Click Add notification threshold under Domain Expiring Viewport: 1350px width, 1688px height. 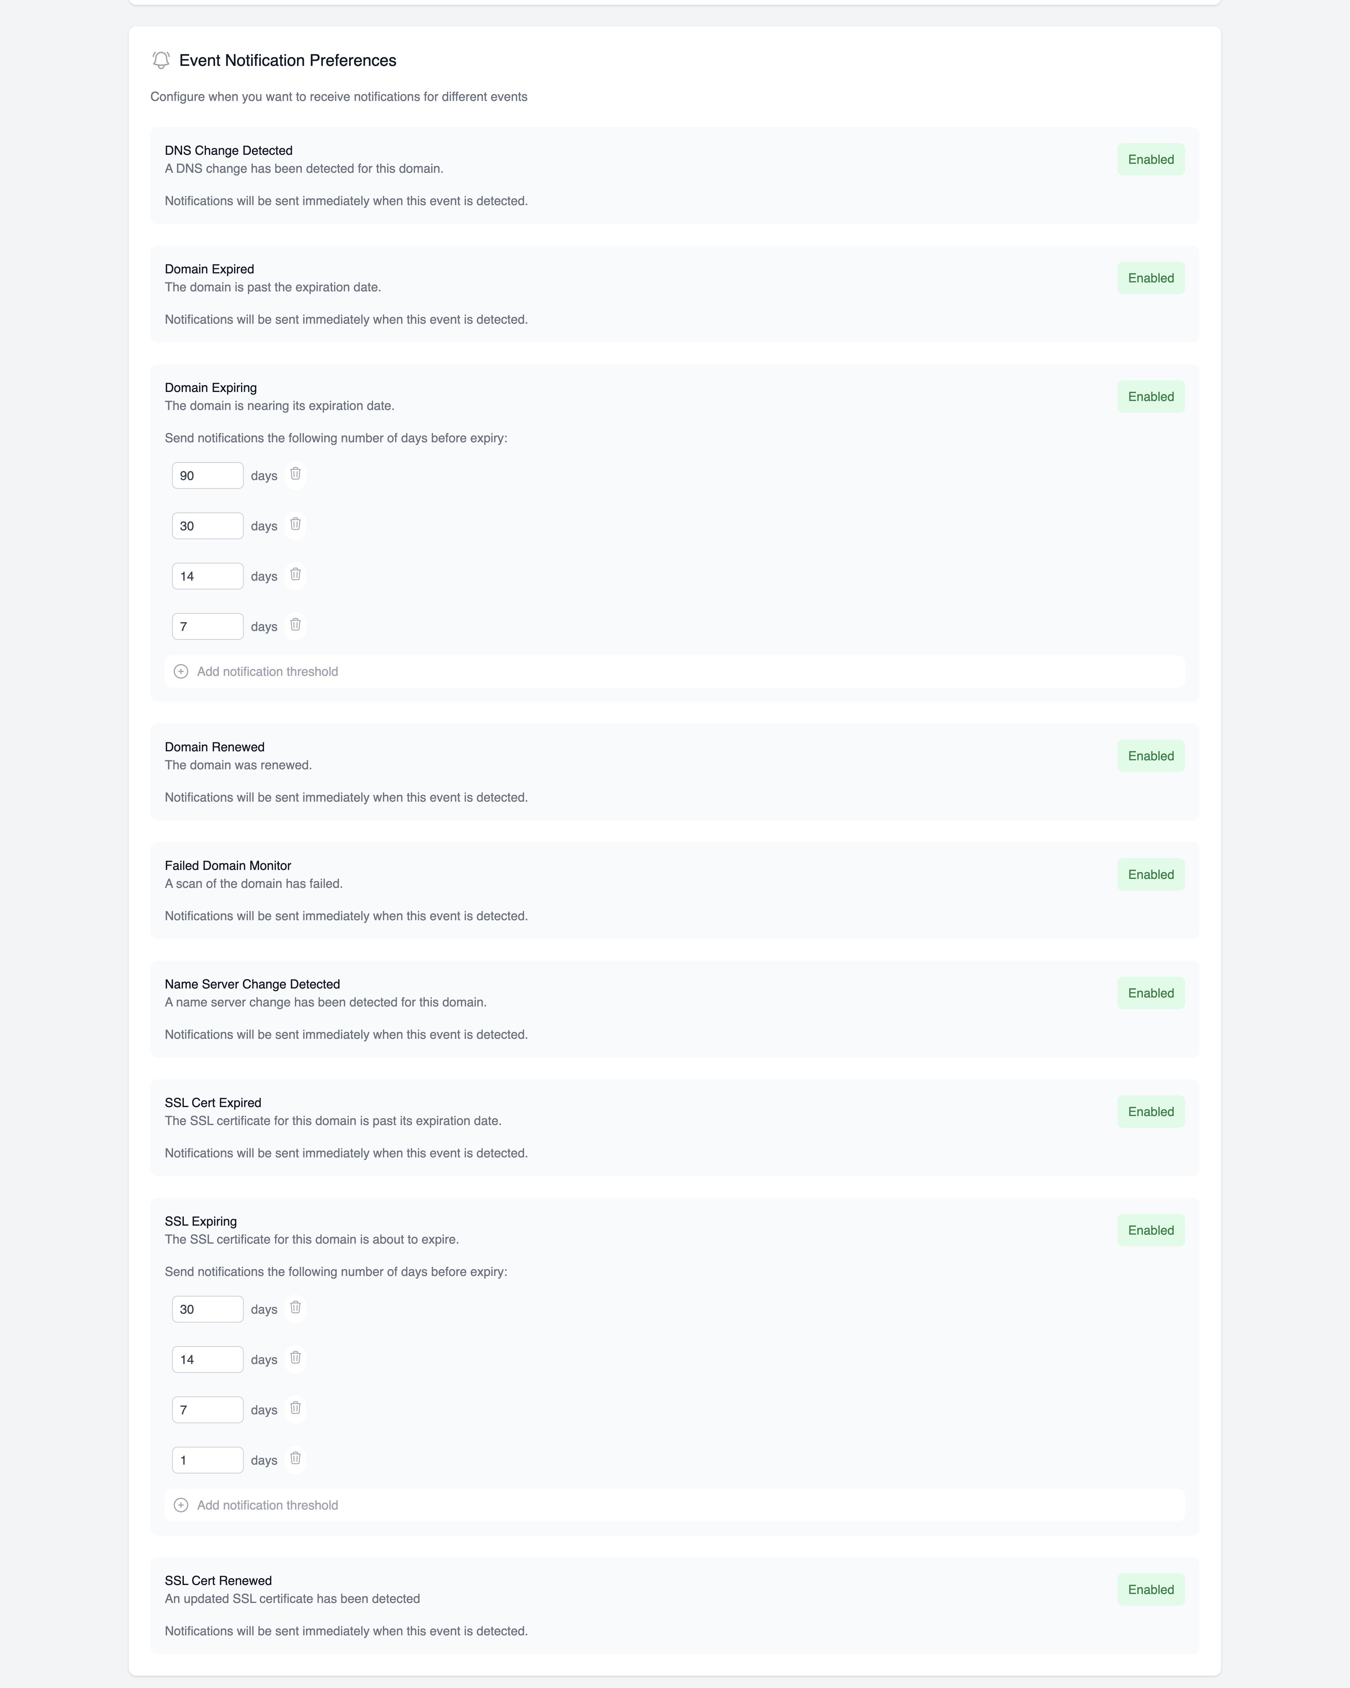point(268,671)
